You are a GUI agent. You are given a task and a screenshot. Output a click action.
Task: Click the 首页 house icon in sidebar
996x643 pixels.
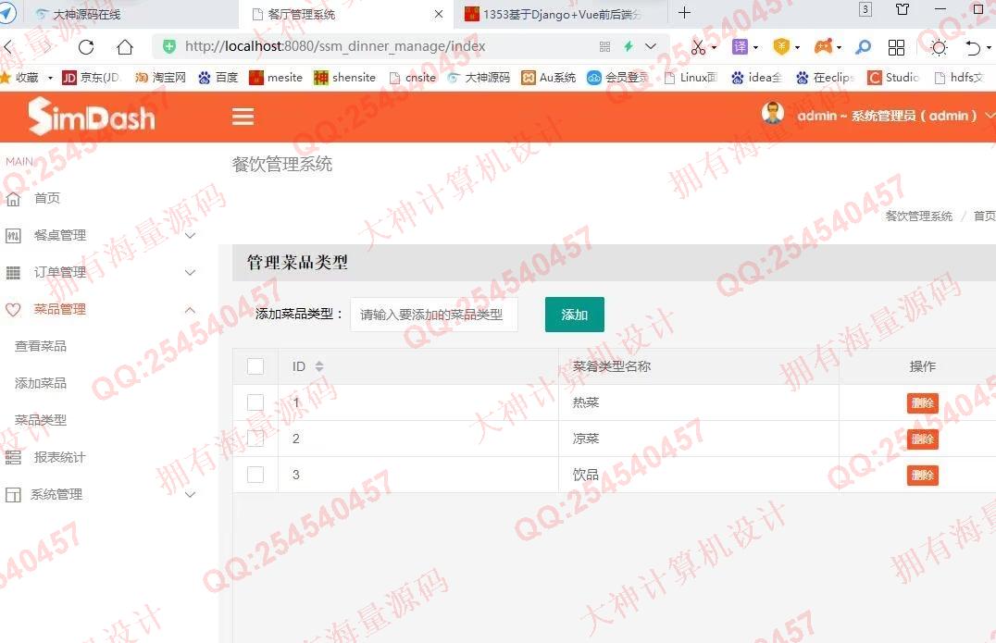pos(13,199)
